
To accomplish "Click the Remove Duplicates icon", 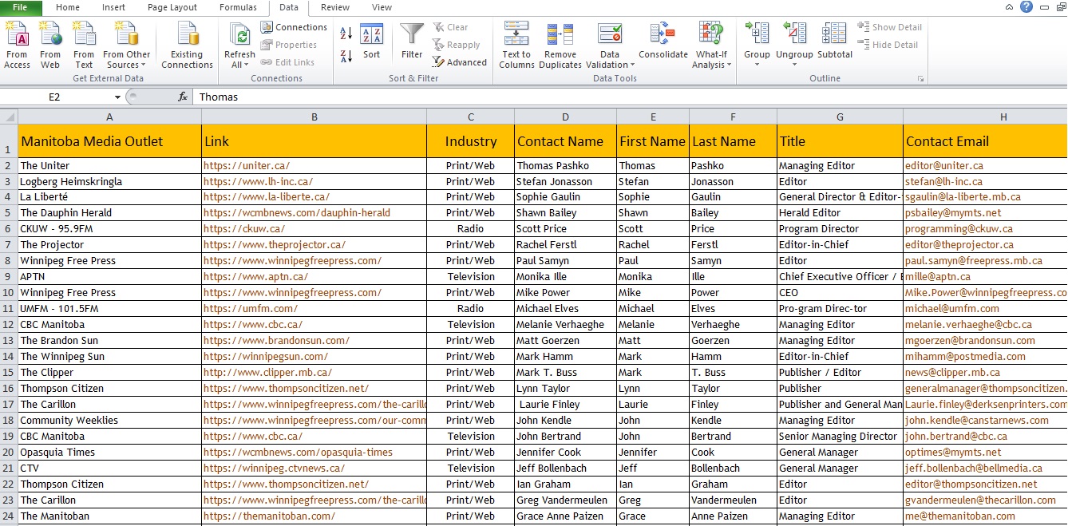I will [560, 45].
